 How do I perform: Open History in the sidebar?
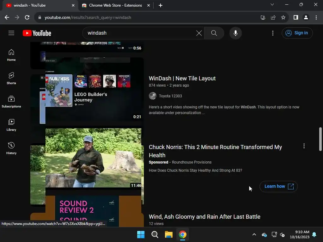point(11,148)
